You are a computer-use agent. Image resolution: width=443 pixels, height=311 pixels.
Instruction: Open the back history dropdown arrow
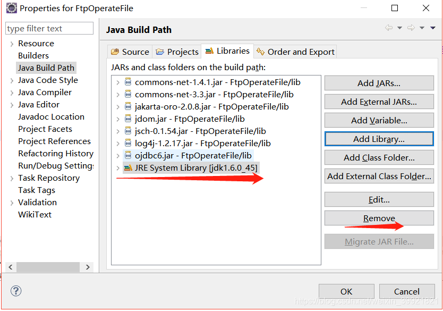click(399, 28)
